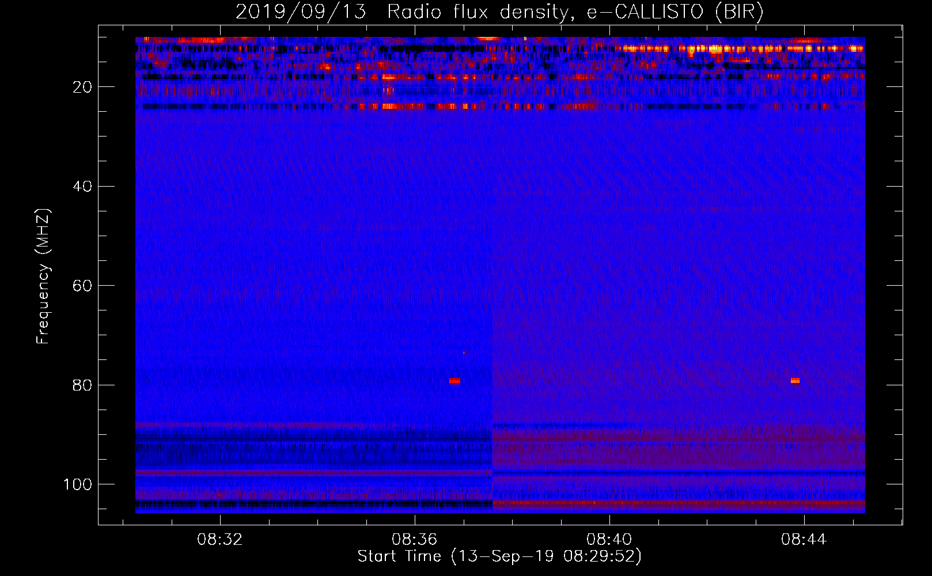The width and height of the screenshot is (932, 576).
Task: Click the 08:44 time tick label
Action: click(x=804, y=540)
